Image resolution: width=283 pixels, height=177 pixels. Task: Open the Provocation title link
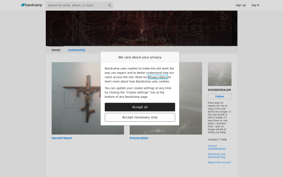139,138
